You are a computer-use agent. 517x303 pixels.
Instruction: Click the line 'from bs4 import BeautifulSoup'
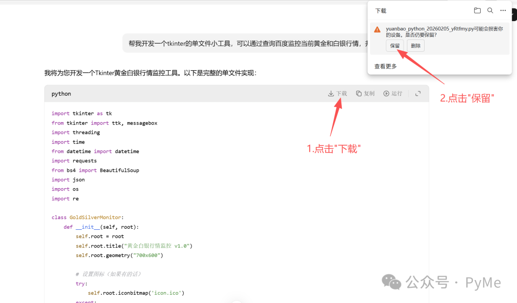95,170
